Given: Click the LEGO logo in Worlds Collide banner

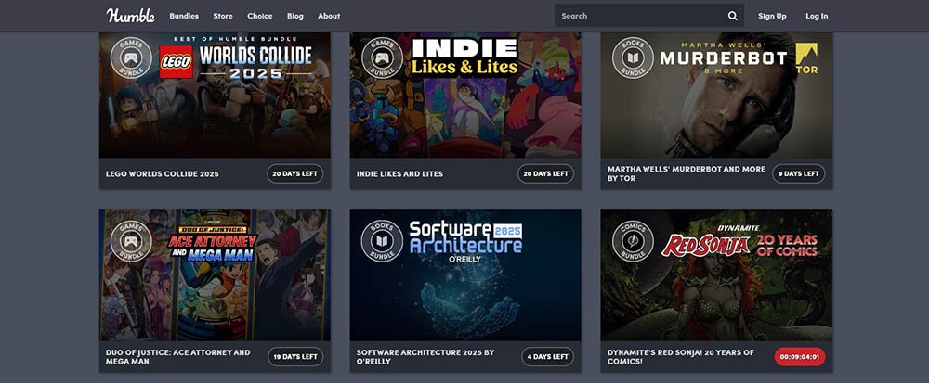Looking at the screenshot, I should [176, 61].
